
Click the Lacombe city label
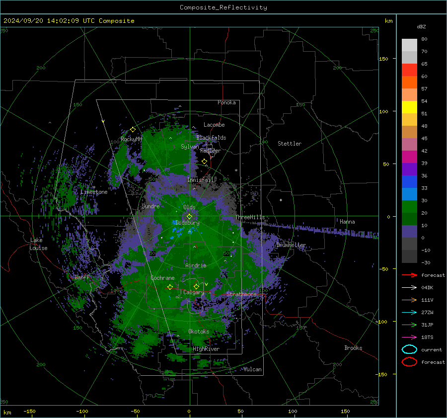214,125
